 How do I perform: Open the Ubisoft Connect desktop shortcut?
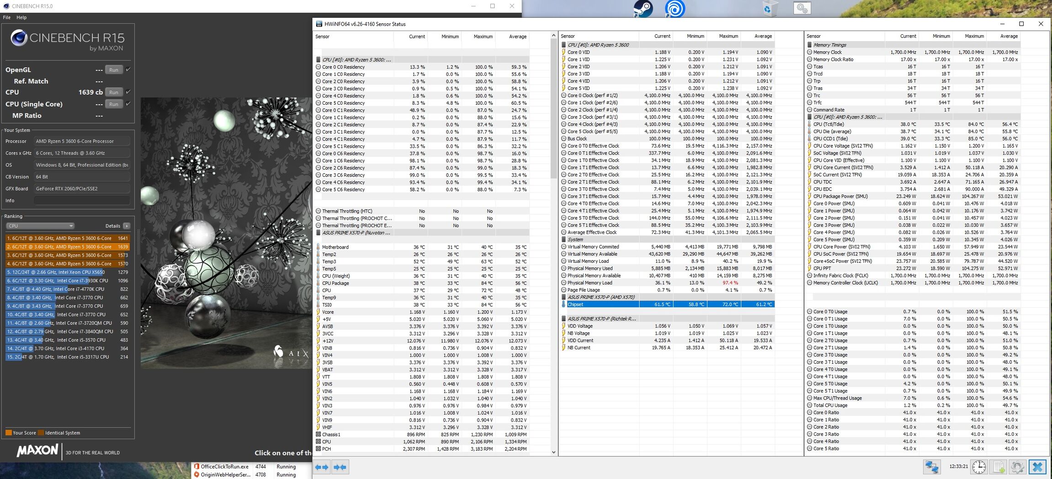pos(675,9)
